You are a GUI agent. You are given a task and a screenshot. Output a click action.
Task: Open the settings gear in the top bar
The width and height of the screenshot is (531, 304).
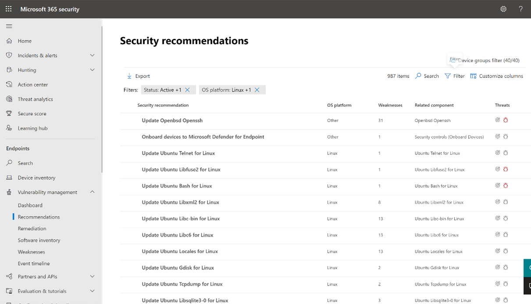503,9
